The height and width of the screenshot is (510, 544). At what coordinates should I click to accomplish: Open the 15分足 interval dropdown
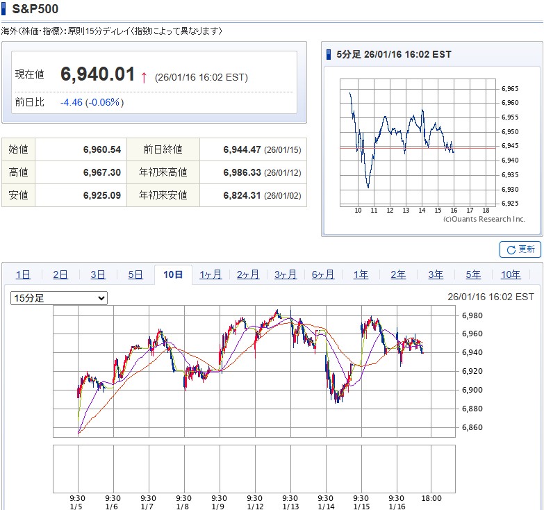click(59, 298)
